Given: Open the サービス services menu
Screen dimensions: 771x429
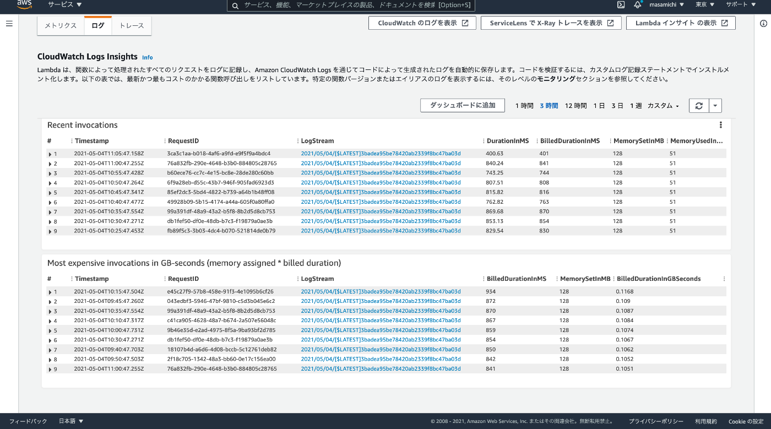Looking at the screenshot, I should coord(64,4).
